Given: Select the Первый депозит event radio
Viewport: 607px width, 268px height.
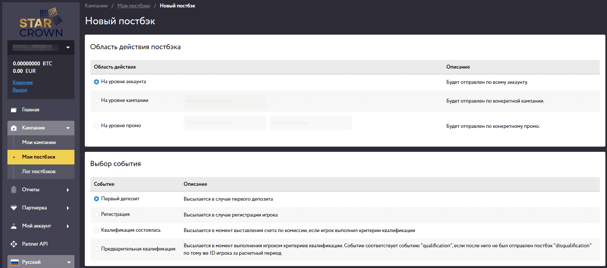Looking at the screenshot, I should 96,199.
